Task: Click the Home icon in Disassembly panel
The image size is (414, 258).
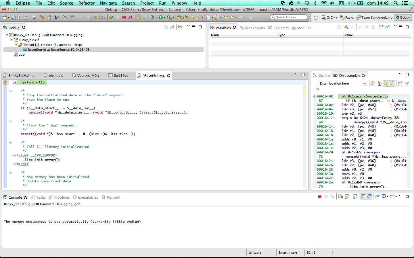Action: tap(379, 83)
